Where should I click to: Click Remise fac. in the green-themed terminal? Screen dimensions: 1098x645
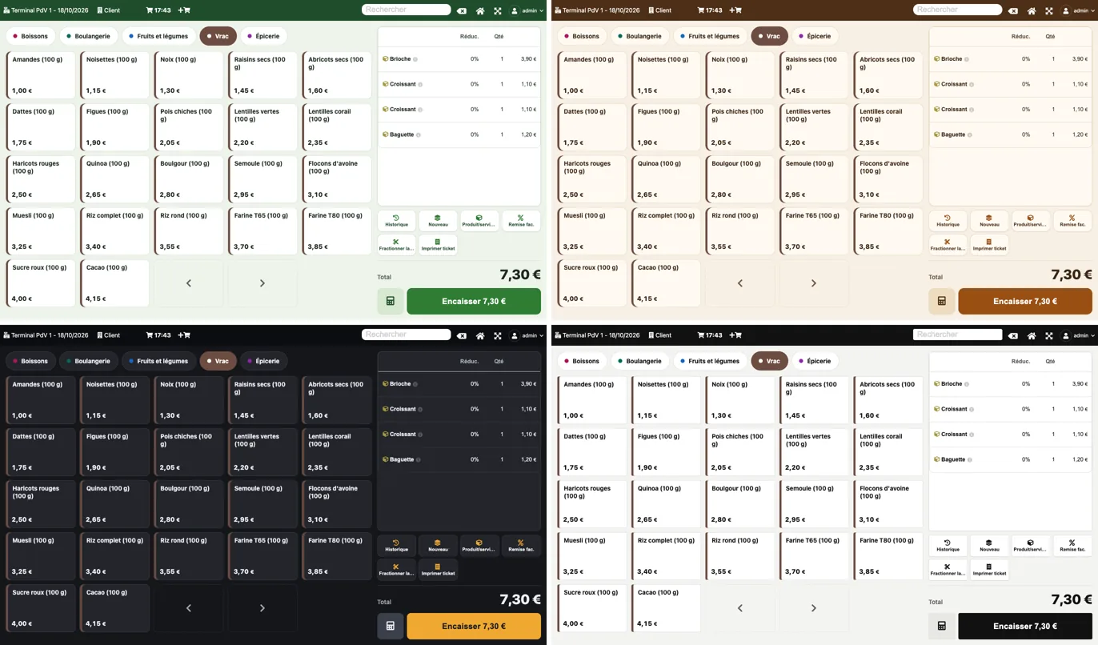click(x=521, y=221)
